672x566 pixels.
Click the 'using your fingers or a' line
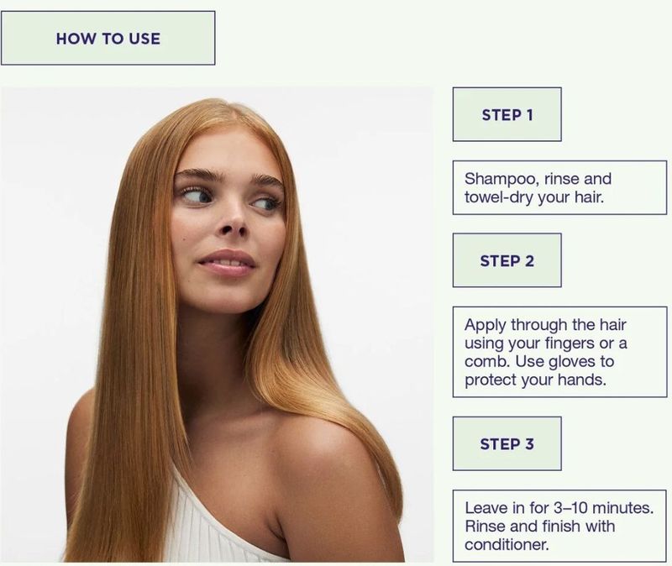coord(545,343)
